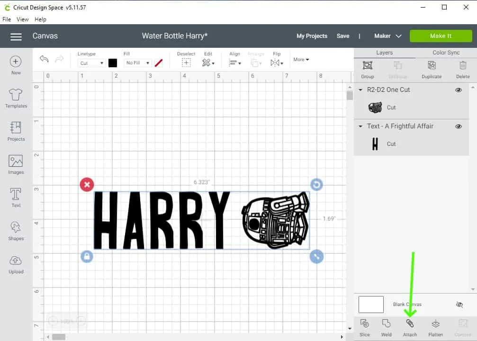Image resolution: width=477 pixels, height=341 pixels.
Task: Click the Flatten tool
Action: pyautogui.click(x=436, y=328)
